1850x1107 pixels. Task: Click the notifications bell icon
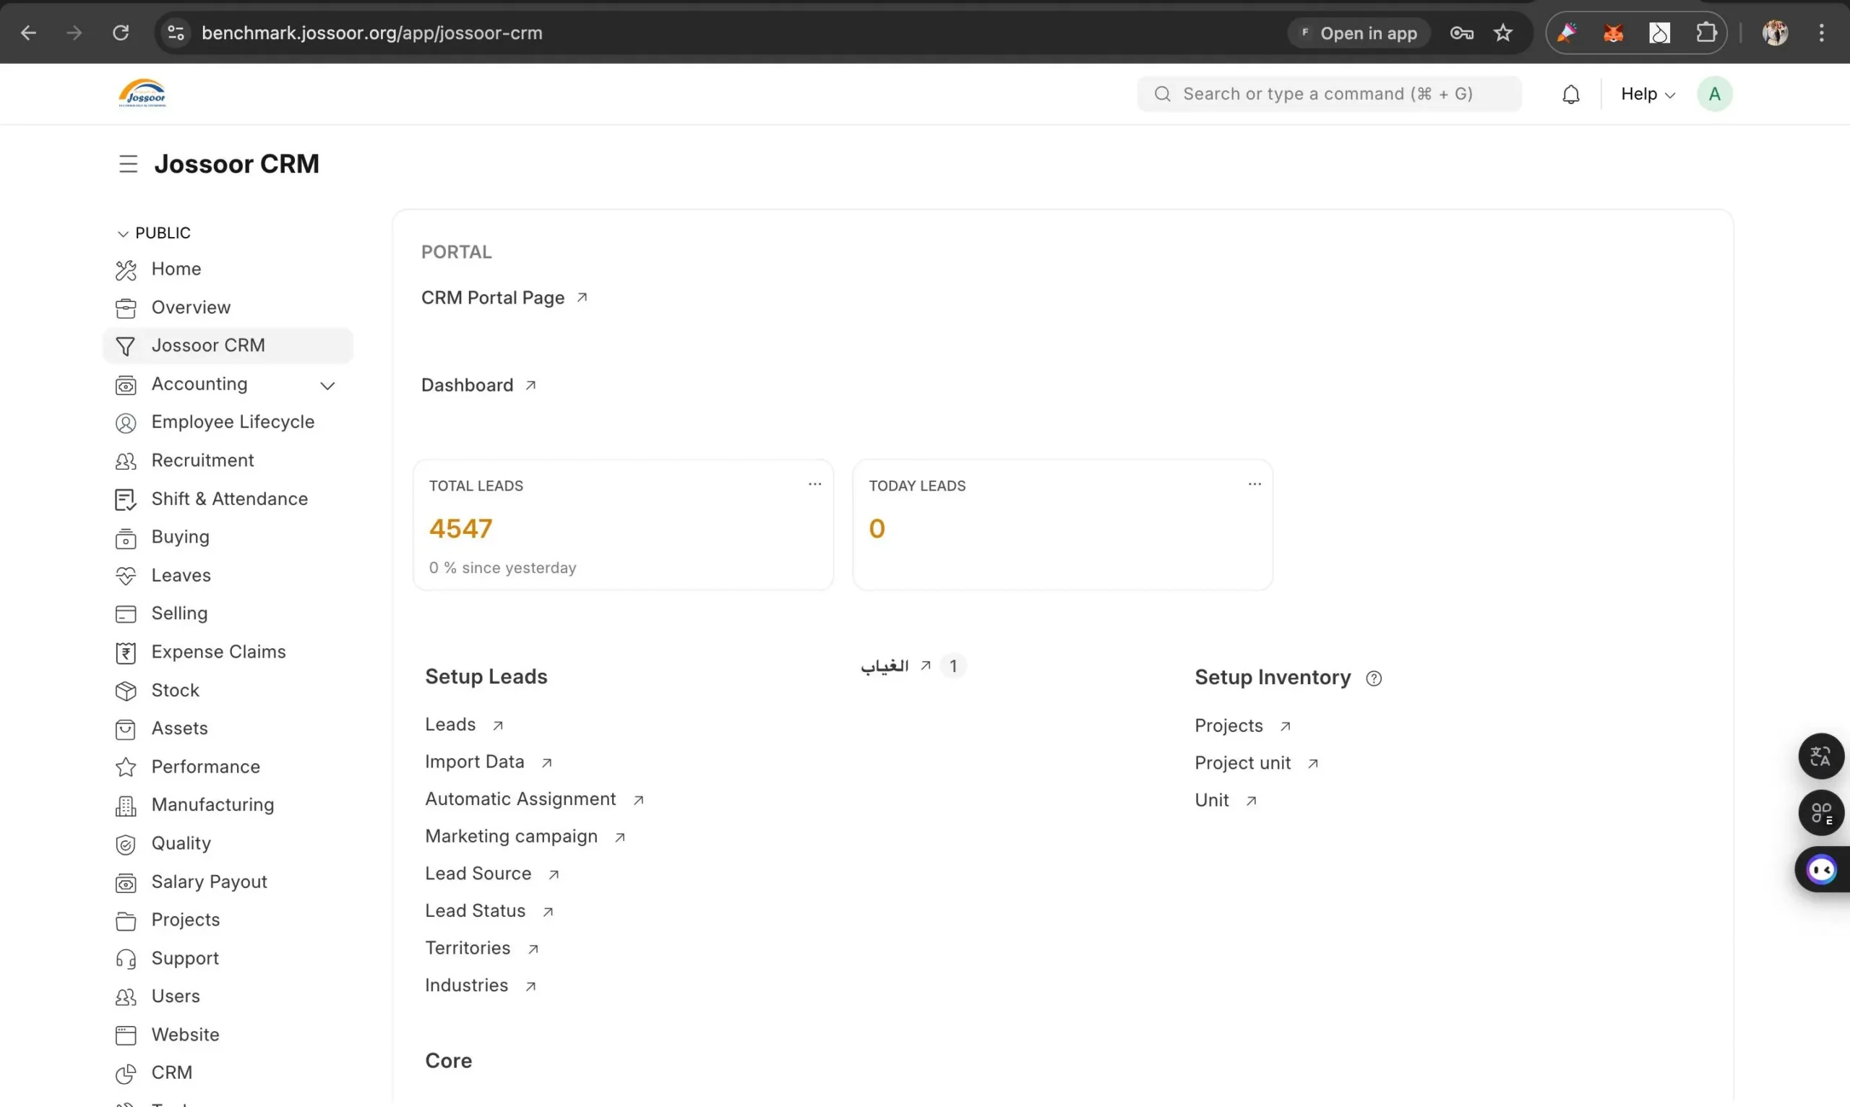point(1570,94)
